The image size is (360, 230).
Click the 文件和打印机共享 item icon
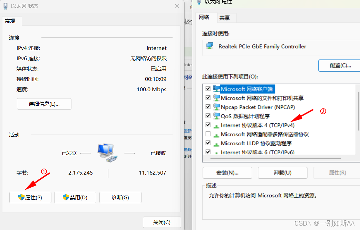(216, 98)
